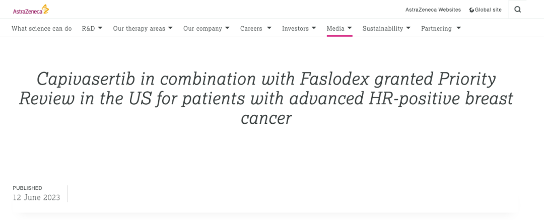Open the AstraZeneca Websites link
The width and height of the screenshot is (544, 220).
[x=433, y=10]
